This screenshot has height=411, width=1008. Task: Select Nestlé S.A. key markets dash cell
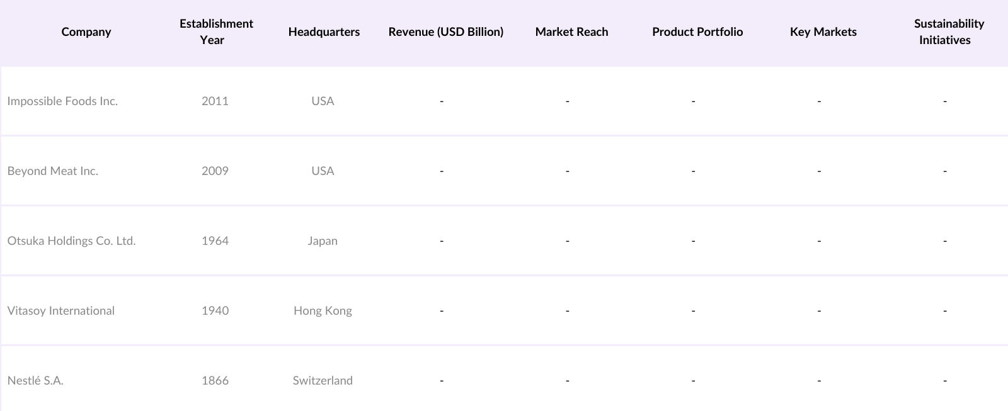click(819, 381)
